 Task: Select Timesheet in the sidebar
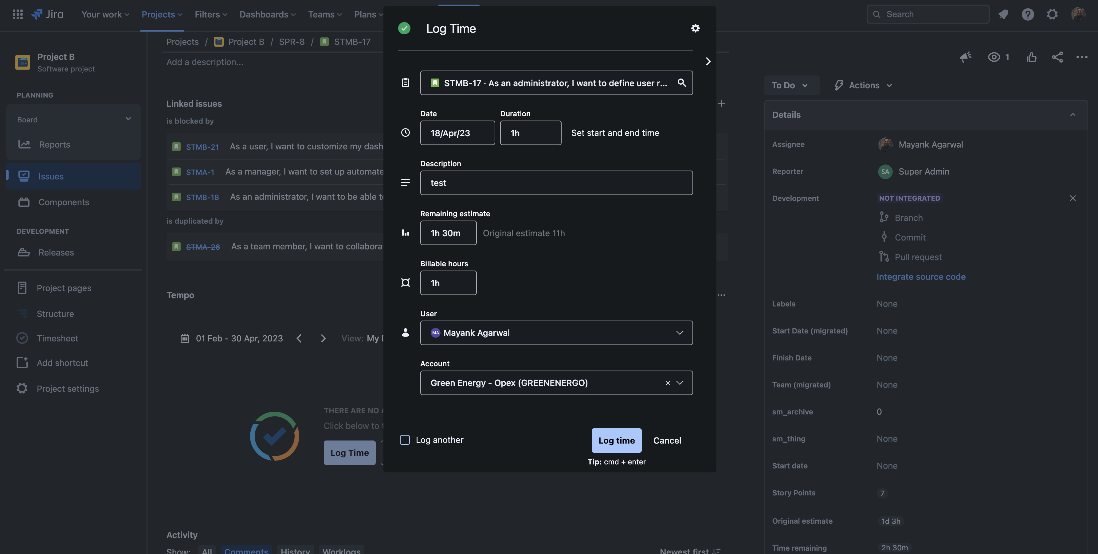coord(57,338)
